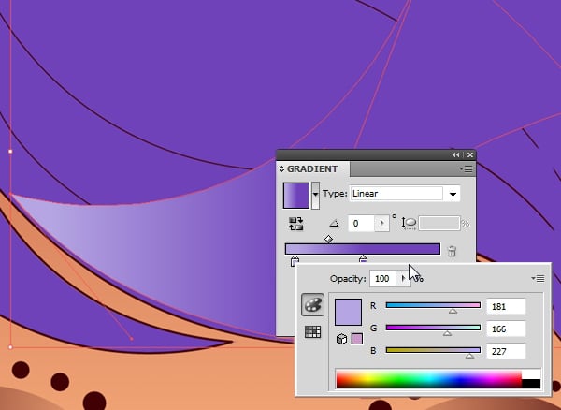The image size is (561, 410).
Task: Click the Reverse Gradient icon
Action: (296, 224)
